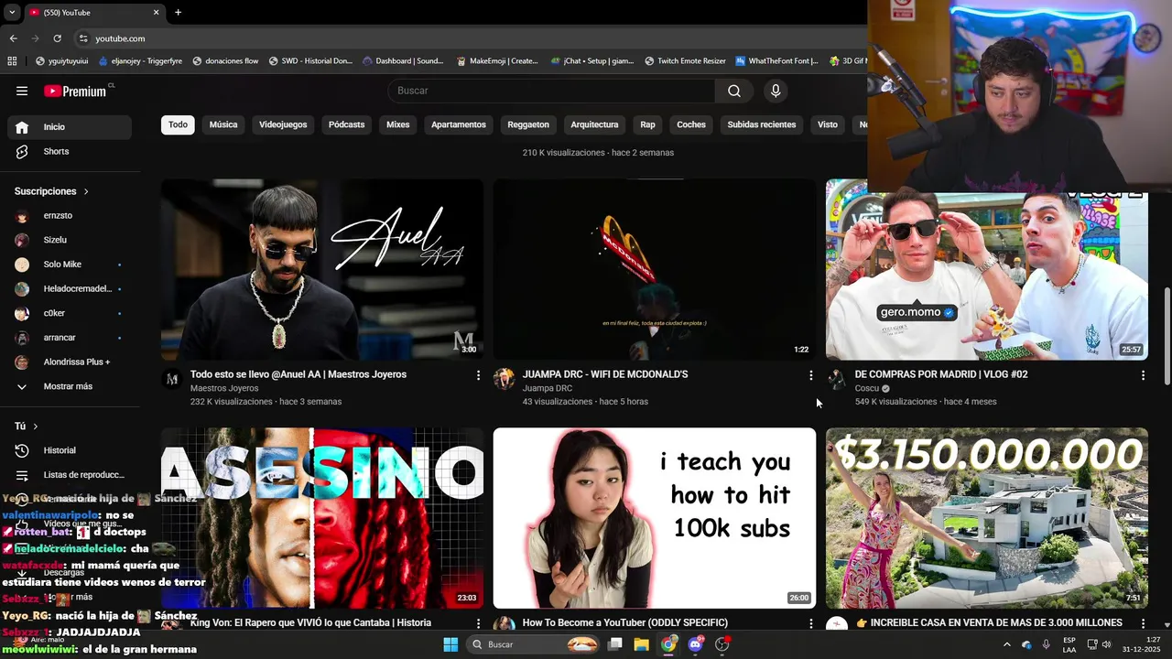Expand Mostrar más subscriptions
The height and width of the screenshot is (659, 1172).
70,386
